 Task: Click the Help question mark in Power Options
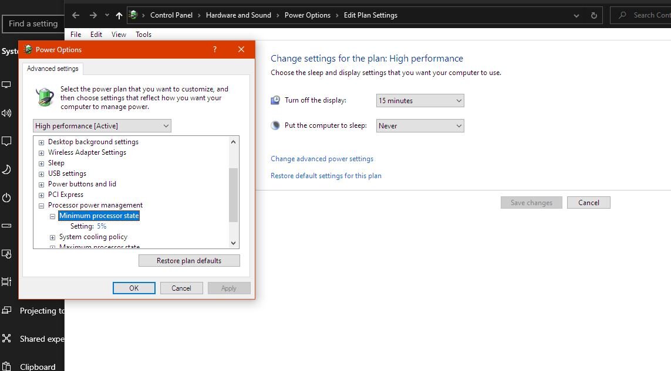(x=214, y=50)
